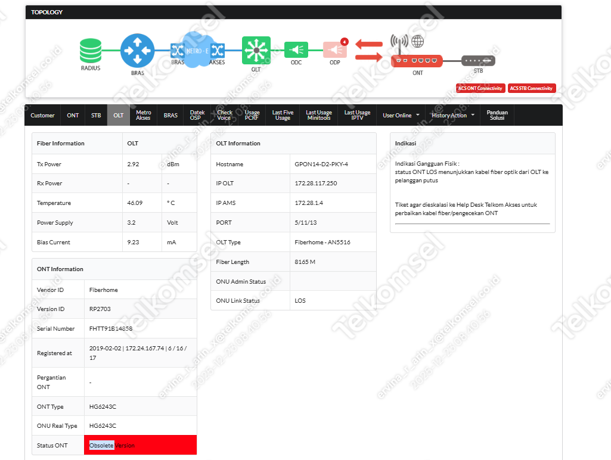Viewport: 611px width, 460px height.
Task: Click IP OLT value 172.28.117.250
Action: pos(315,184)
